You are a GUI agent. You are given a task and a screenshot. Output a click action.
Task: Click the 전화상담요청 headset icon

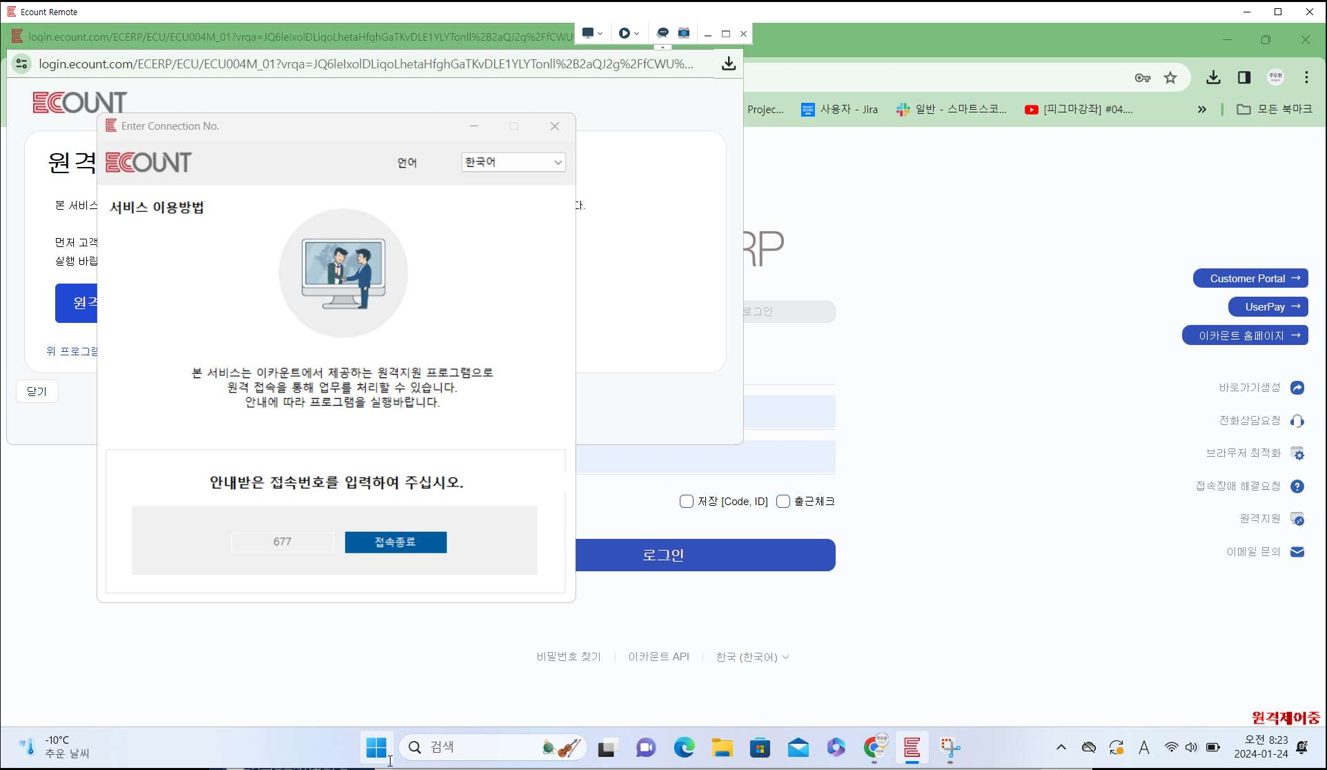coord(1297,421)
